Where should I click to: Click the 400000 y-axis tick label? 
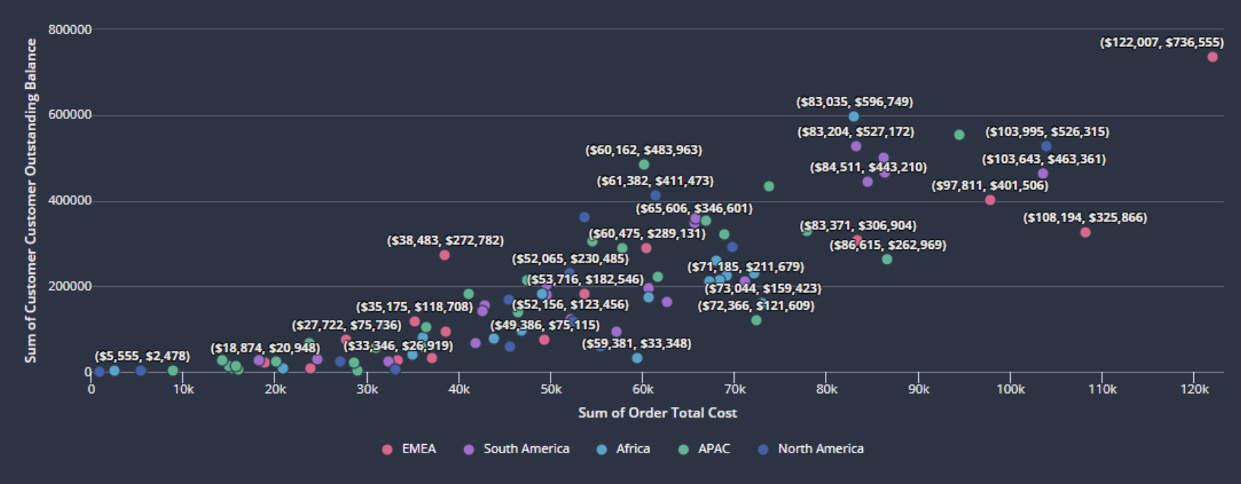tap(70, 201)
